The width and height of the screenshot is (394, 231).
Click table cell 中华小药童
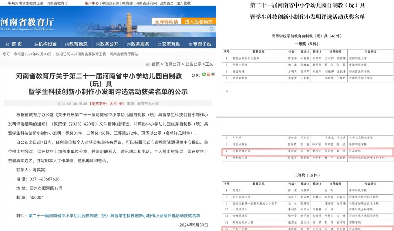(x=240, y=229)
